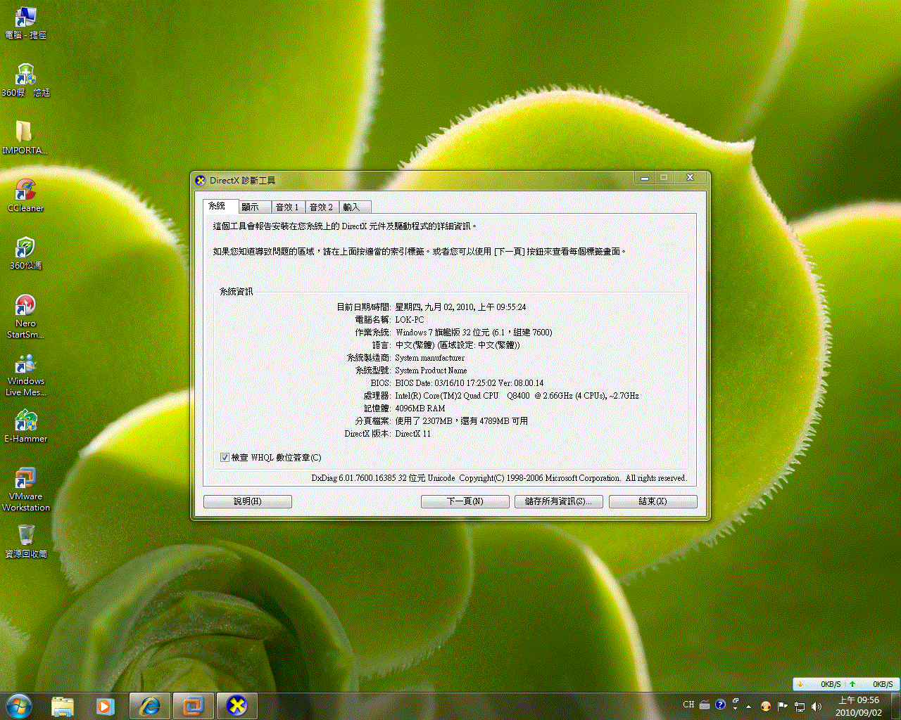Select the CCleaner desktop icon
901x720 pixels.
point(25,195)
